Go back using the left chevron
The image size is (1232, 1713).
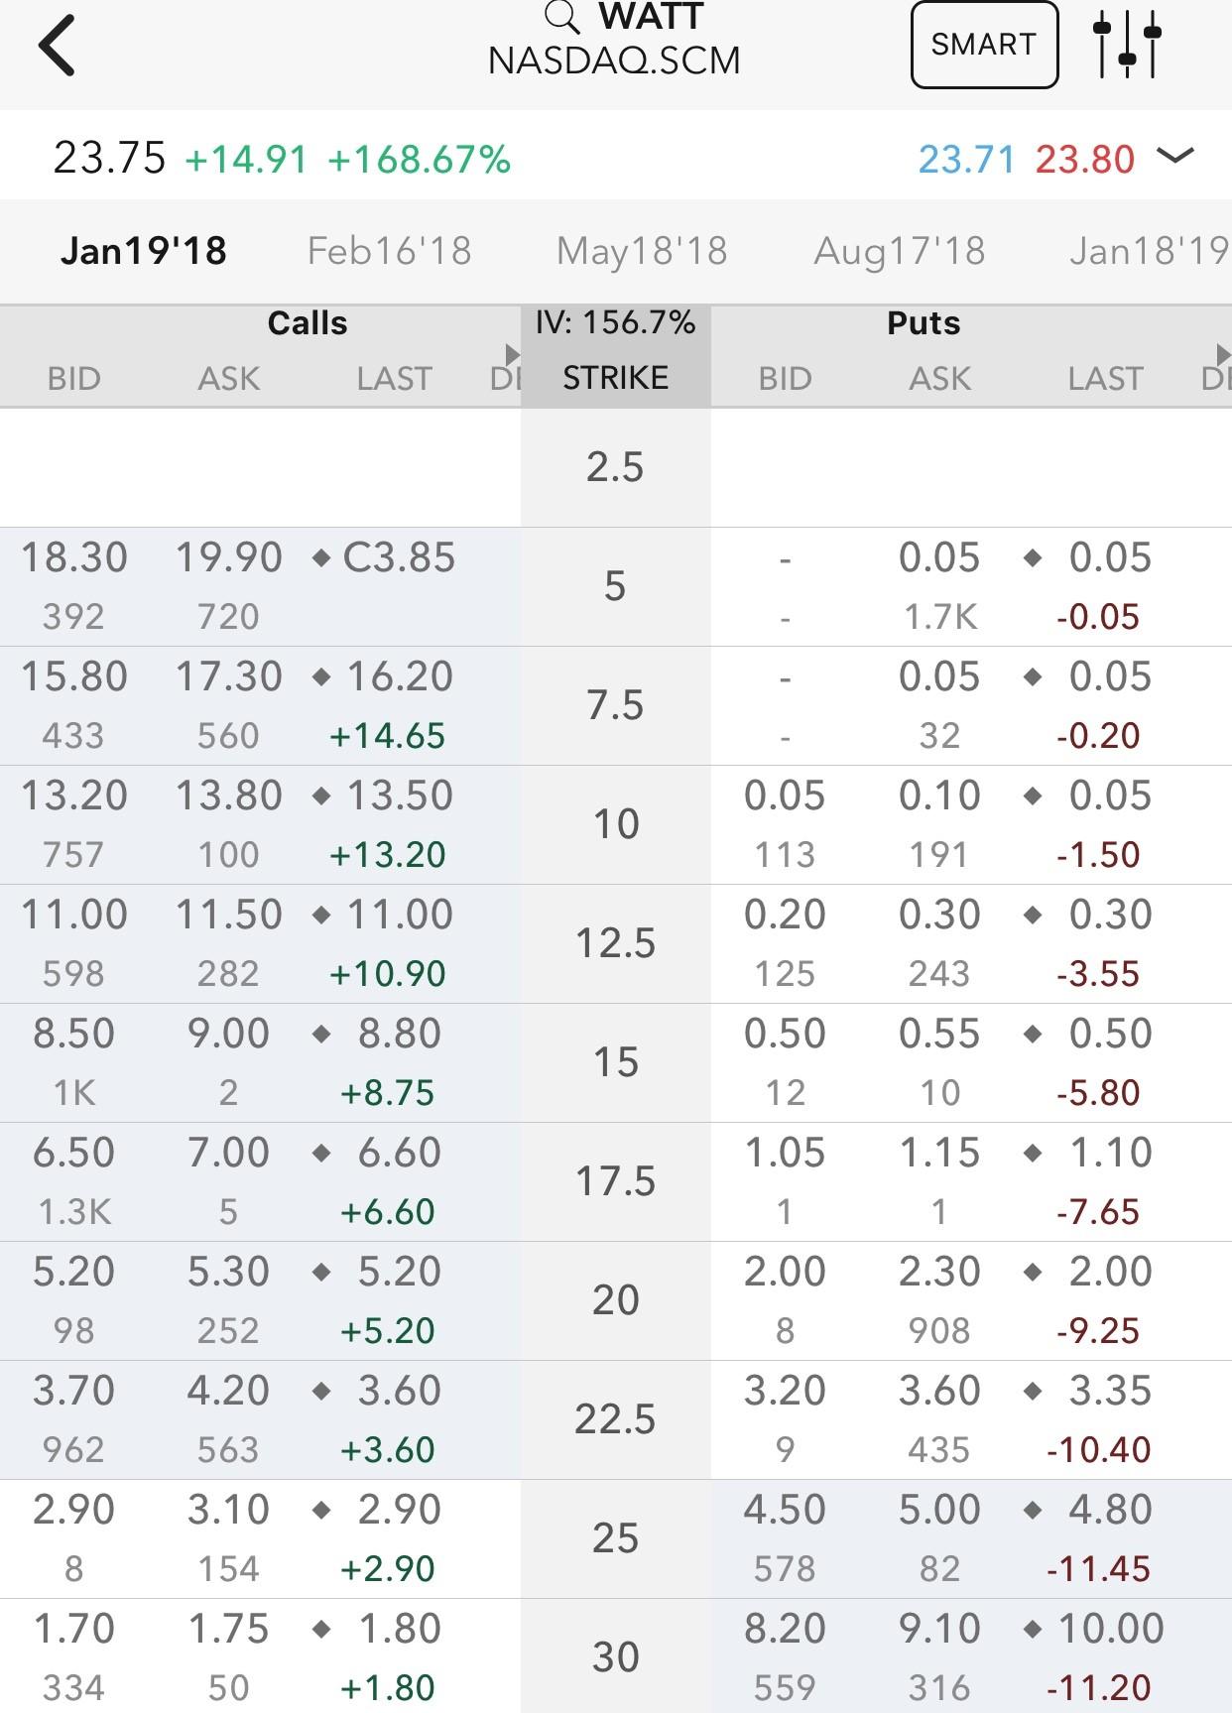click(57, 46)
